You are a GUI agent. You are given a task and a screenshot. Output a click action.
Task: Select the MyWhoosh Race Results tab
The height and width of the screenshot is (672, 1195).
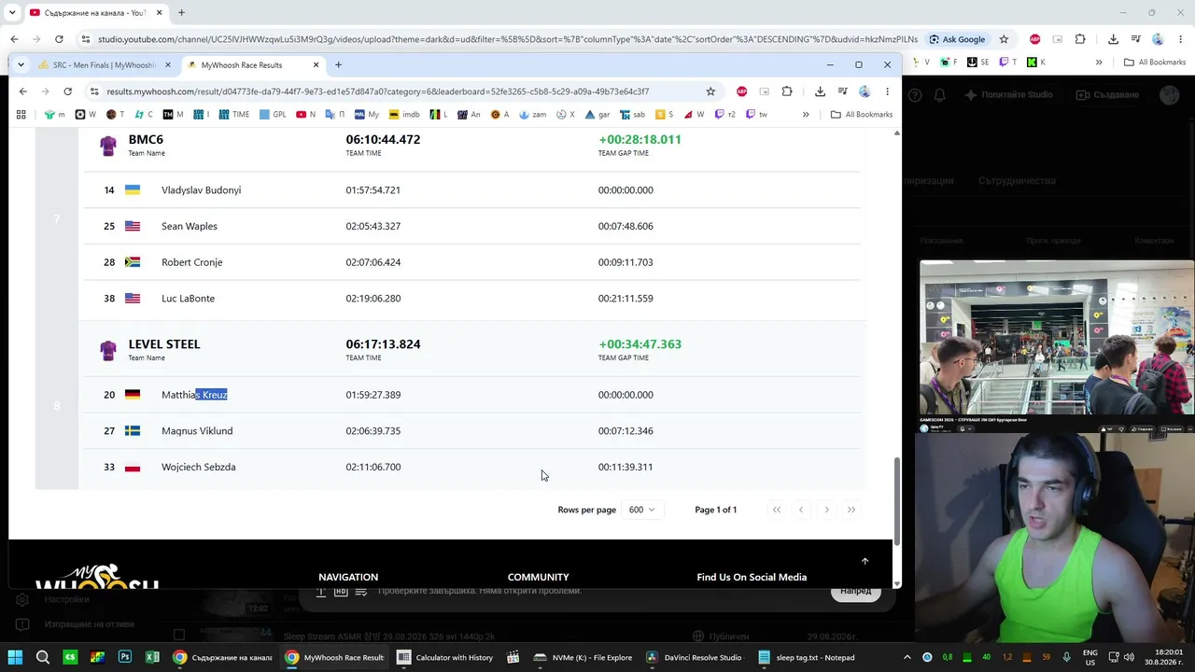coord(252,65)
